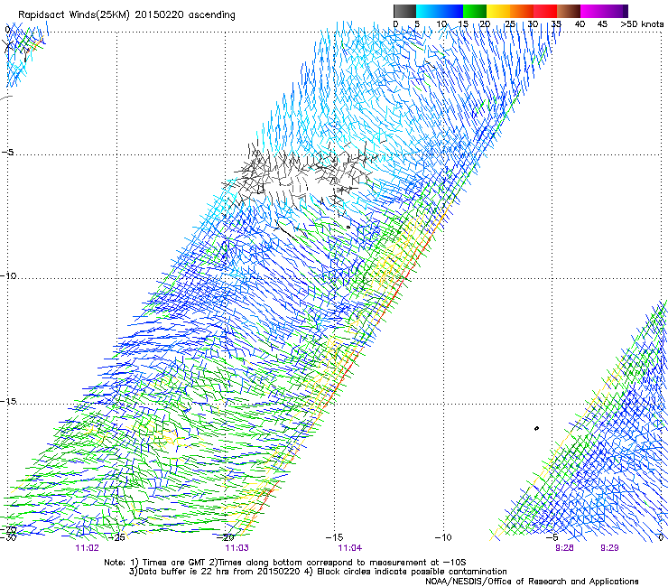Click the '10' legend scale label
The image size is (668, 587).
coord(441,24)
